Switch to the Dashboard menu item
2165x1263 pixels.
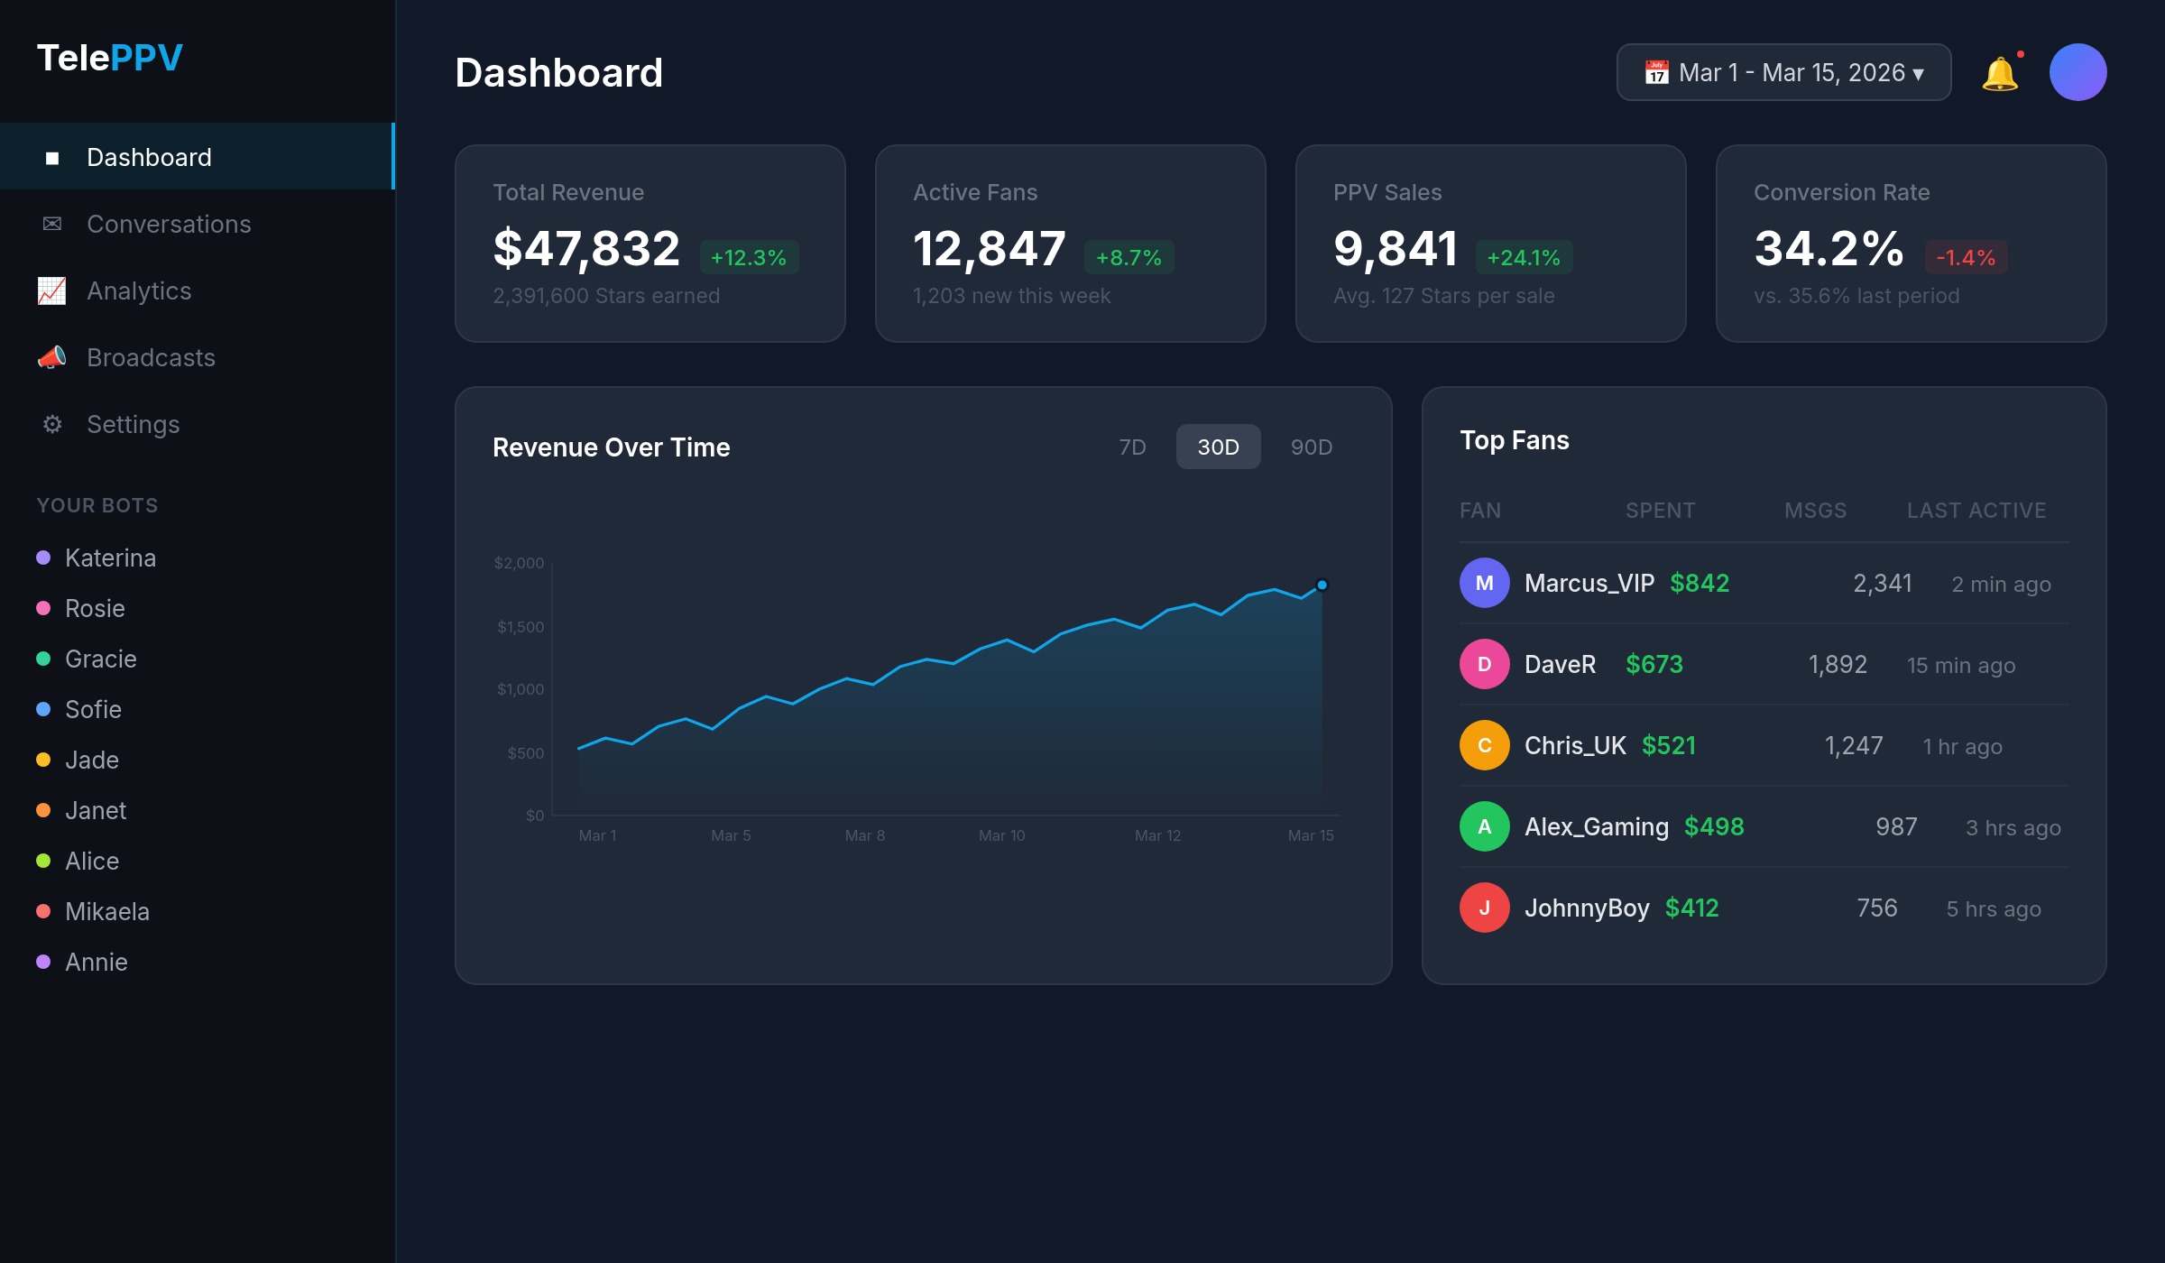tap(149, 157)
